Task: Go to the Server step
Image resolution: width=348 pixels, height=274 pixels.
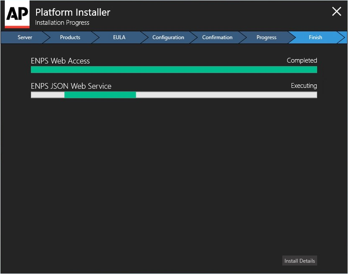Action: tap(25, 37)
